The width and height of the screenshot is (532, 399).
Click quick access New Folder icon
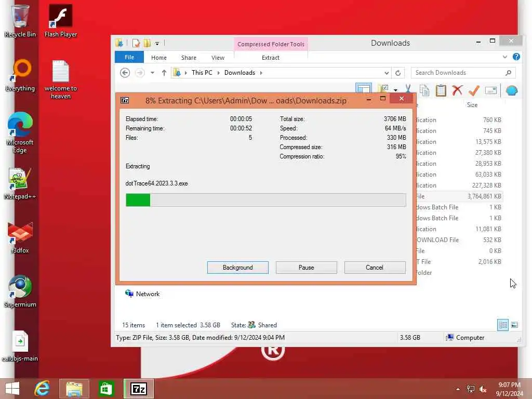click(147, 43)
